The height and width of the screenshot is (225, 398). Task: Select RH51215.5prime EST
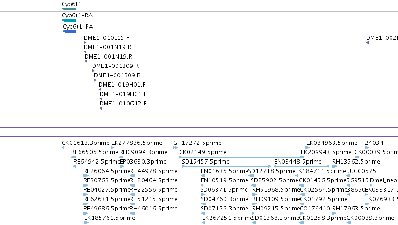coord(153,199)
